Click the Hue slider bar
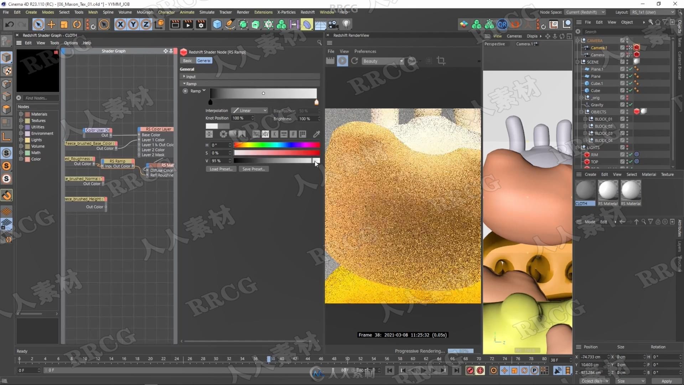The width and height of the screenshot is (684, 385). point(277,145)
